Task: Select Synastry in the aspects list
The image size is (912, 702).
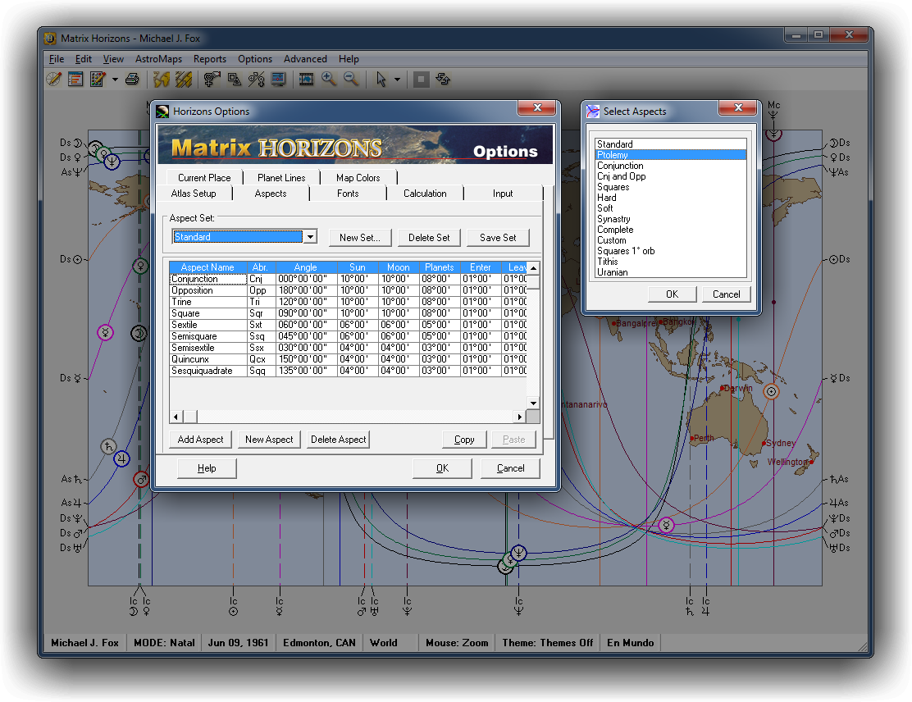Action: (671, 219)
